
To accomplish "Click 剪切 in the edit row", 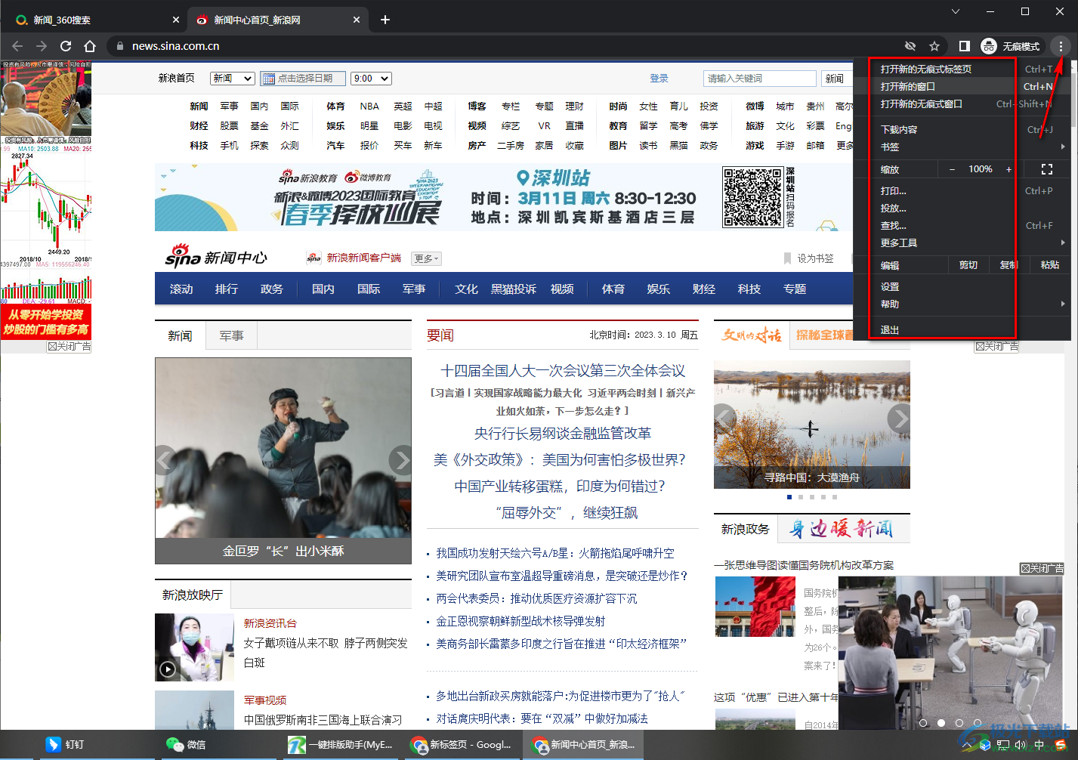I will point(968,265).
